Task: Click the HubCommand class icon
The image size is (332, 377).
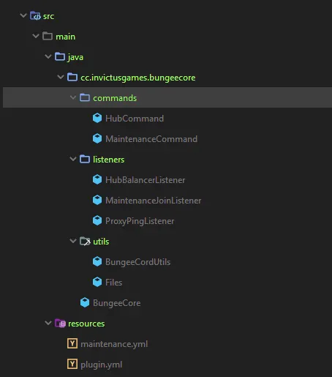Action: tap(97, 119)
